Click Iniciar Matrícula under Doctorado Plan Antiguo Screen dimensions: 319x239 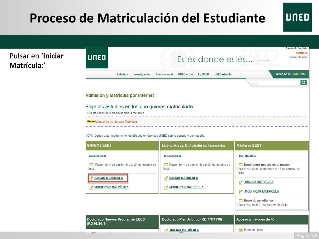(x=184, y=230)
